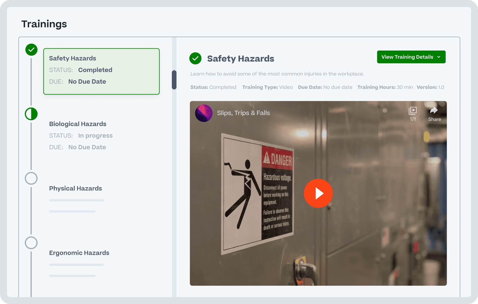Open the View Training Details button
Image resolution: width=478 pixels, height=304 pixels.
click(407, 57)
